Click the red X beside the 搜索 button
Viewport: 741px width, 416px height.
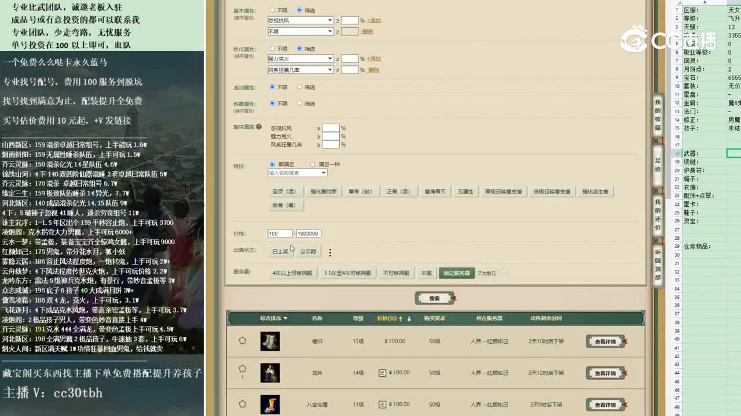pyautogui.click(x=453, y=298)
